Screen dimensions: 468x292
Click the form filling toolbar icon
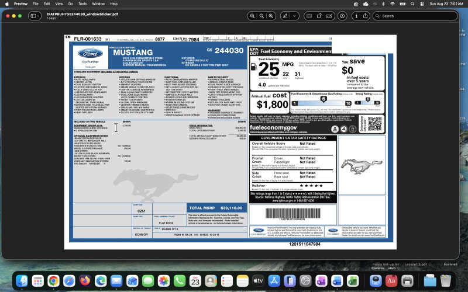(x=329, y=16)
